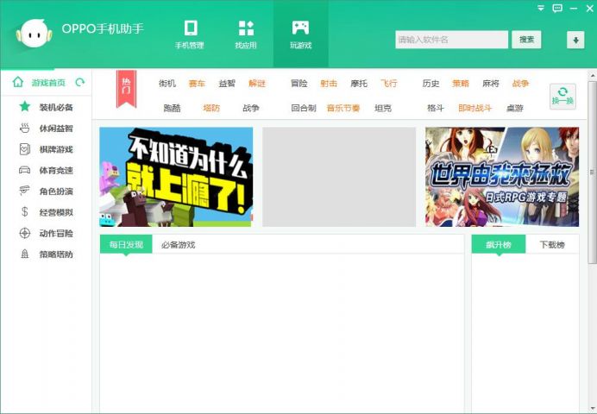Click the 换一换 refresh tags button

(x=562, y=97)
